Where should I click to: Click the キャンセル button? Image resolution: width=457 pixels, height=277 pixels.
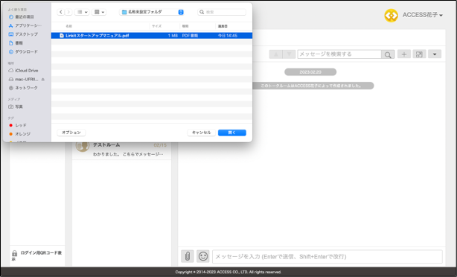tap(201, 133)
